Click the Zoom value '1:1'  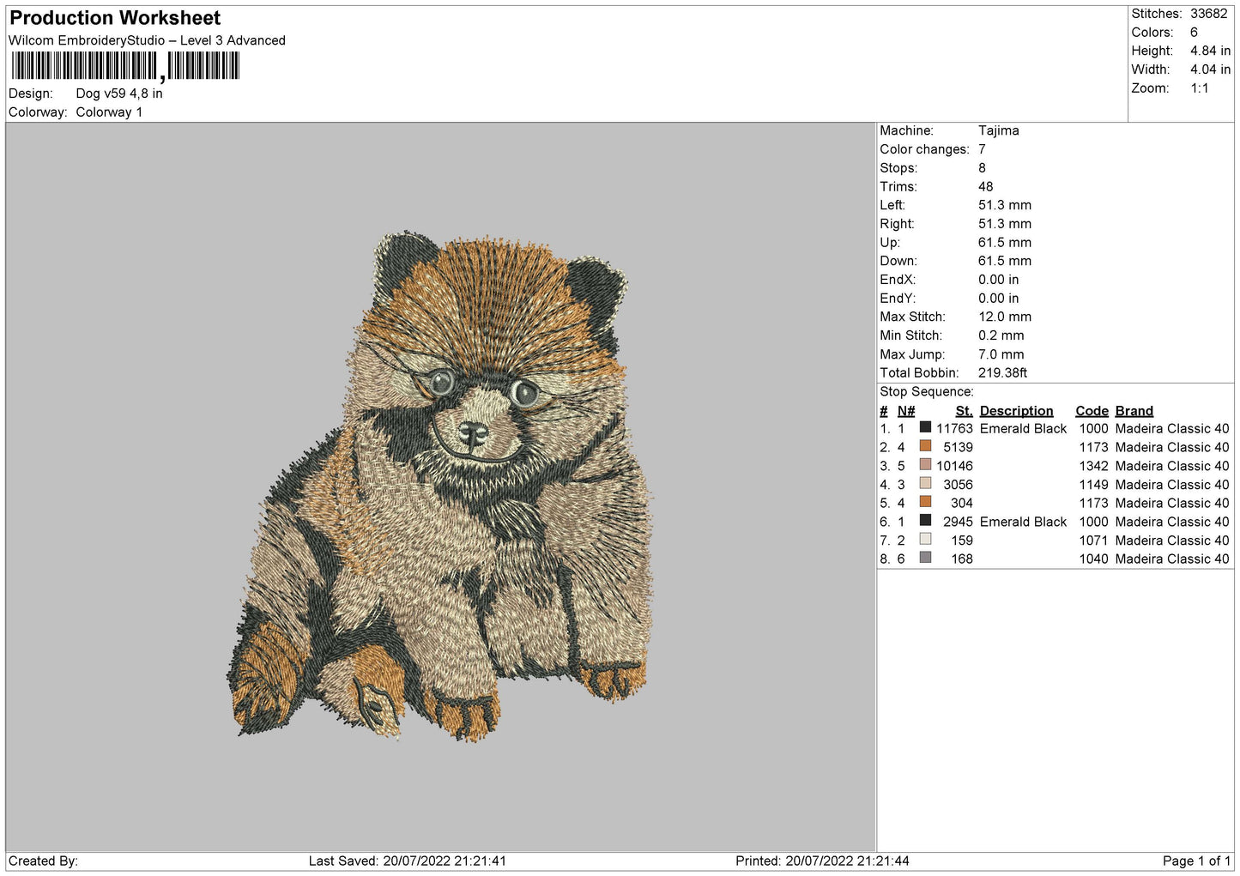(1199, 88)
